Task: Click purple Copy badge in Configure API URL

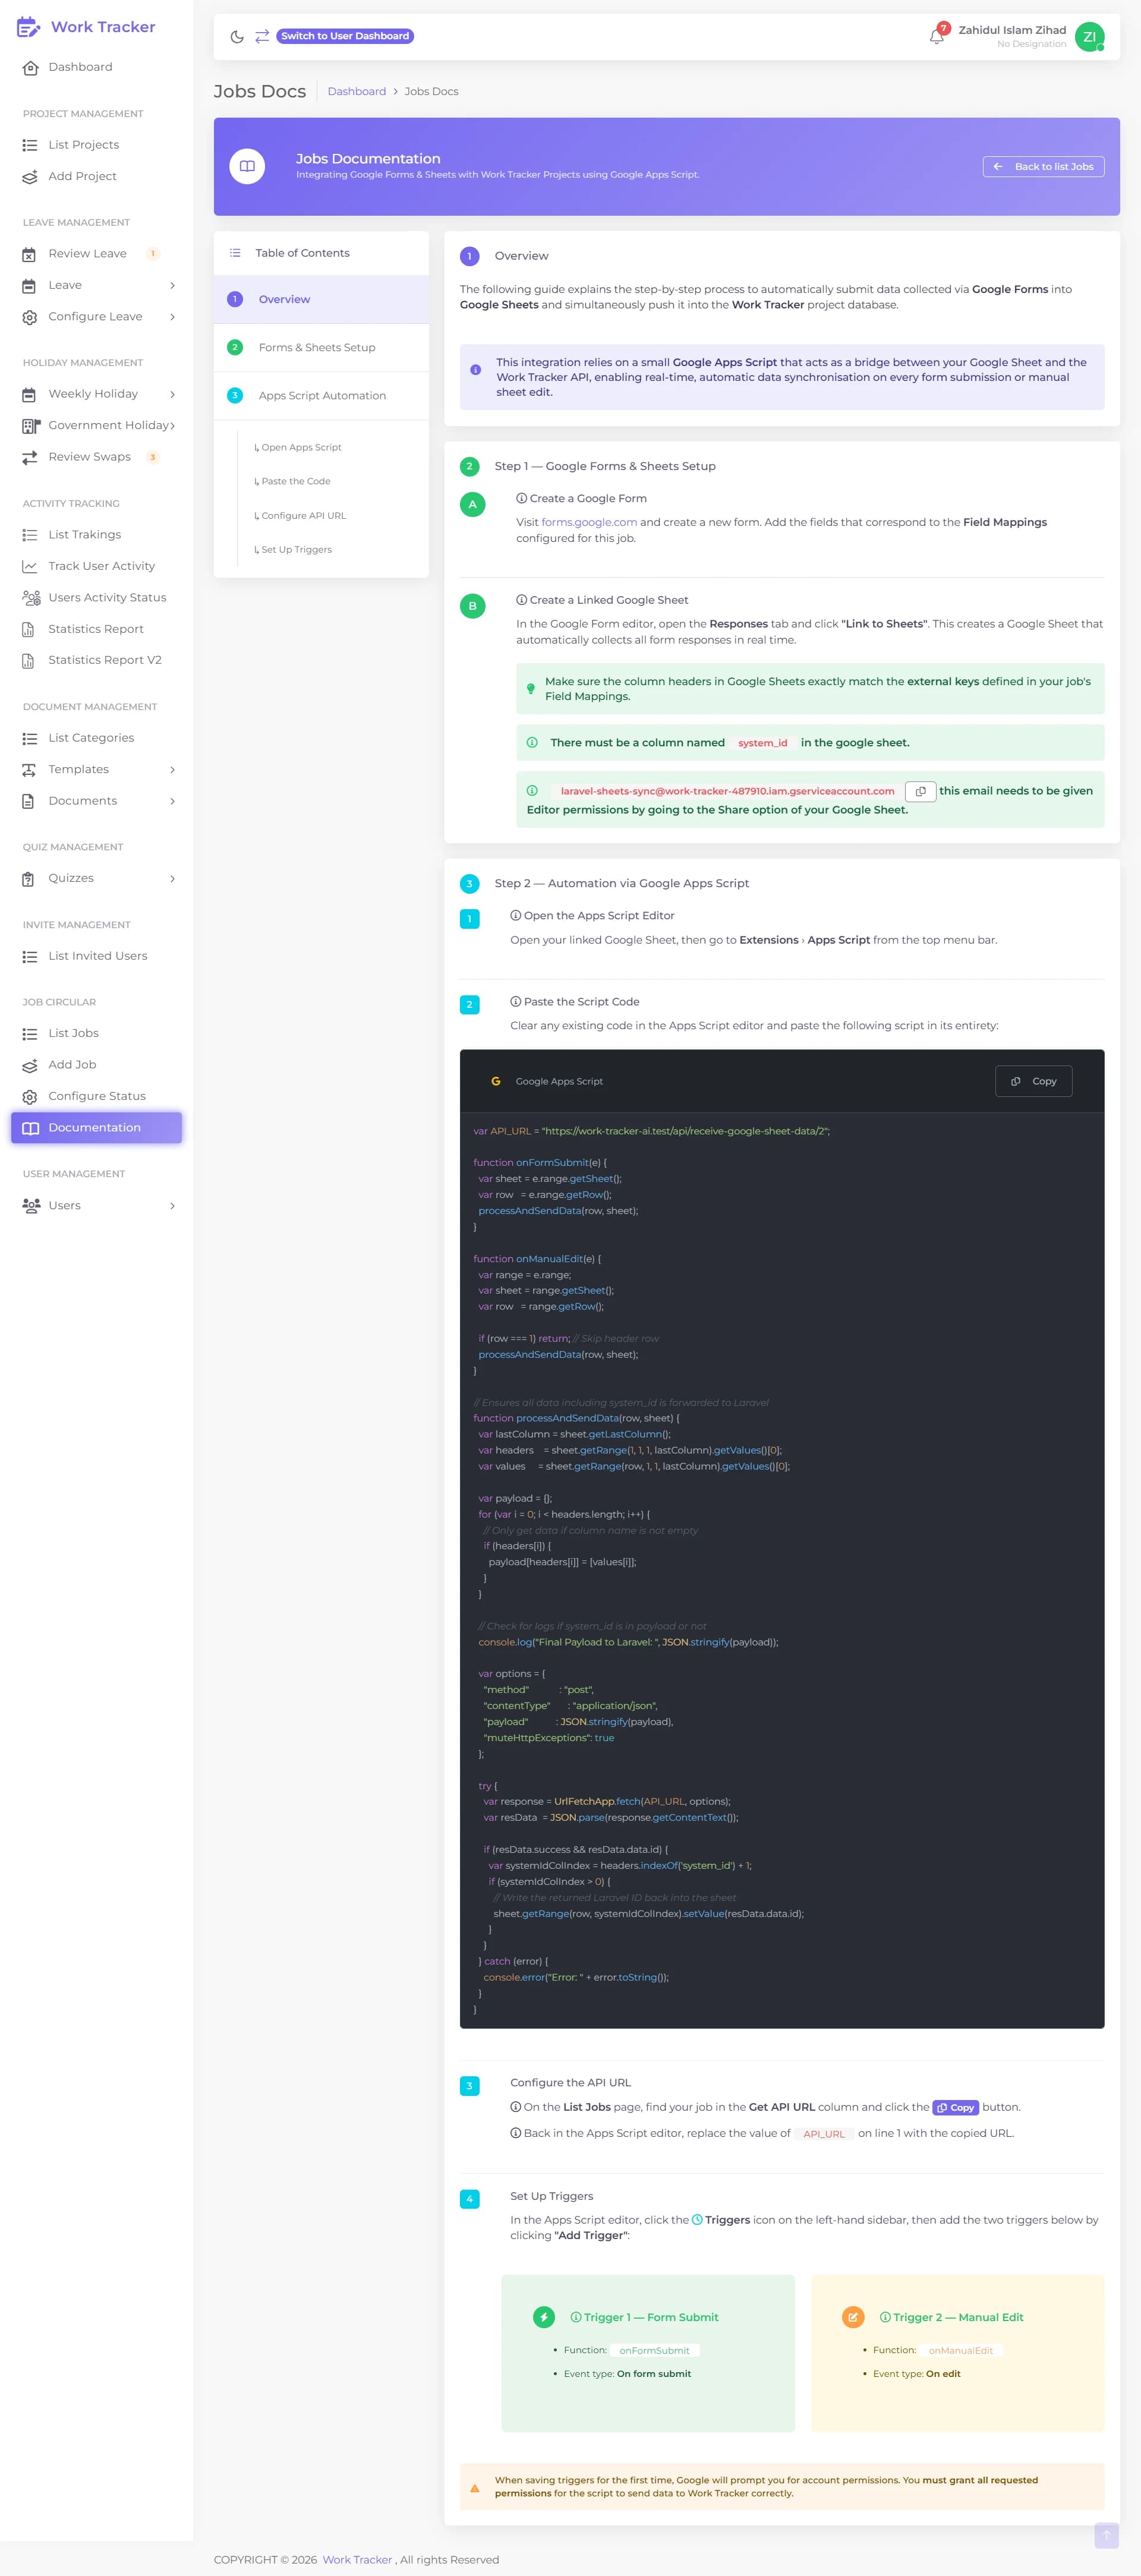Action: [955, 2107]
